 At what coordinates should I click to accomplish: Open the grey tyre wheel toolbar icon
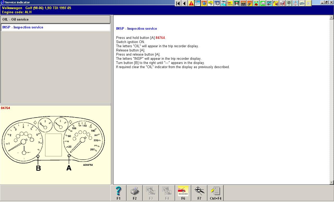(x=217, y=3)
